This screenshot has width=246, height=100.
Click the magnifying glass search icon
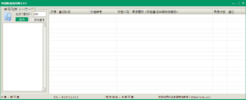[8, 16]
